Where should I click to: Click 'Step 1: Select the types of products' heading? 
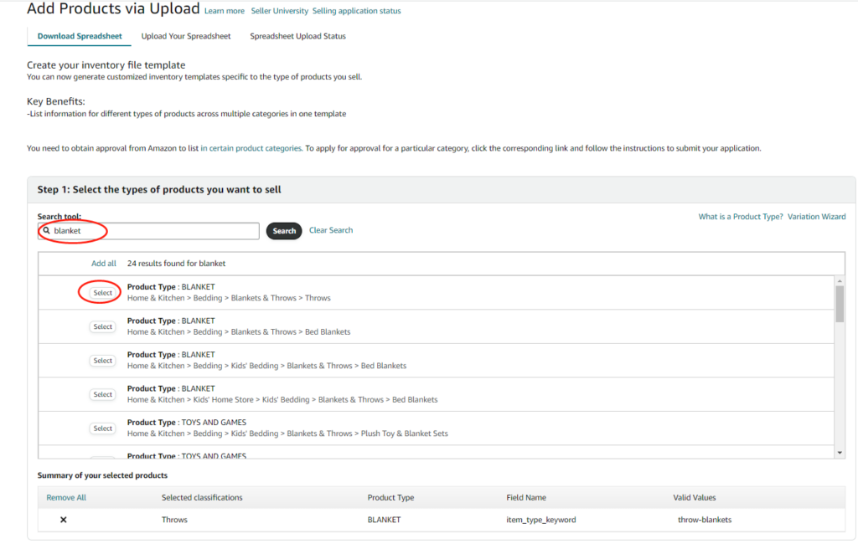pos(159,190)
